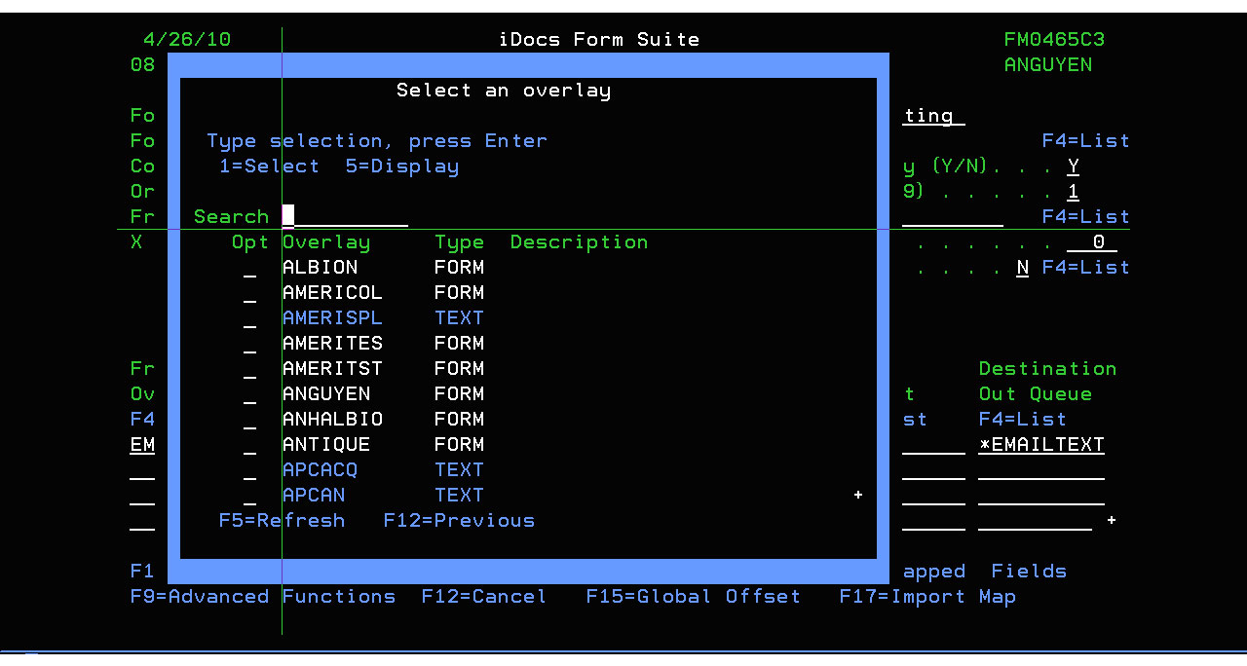This screenshot has height=666, width=1247.
Task: Click F9=Advanced Functions key label
Action: tap(263, 597)
